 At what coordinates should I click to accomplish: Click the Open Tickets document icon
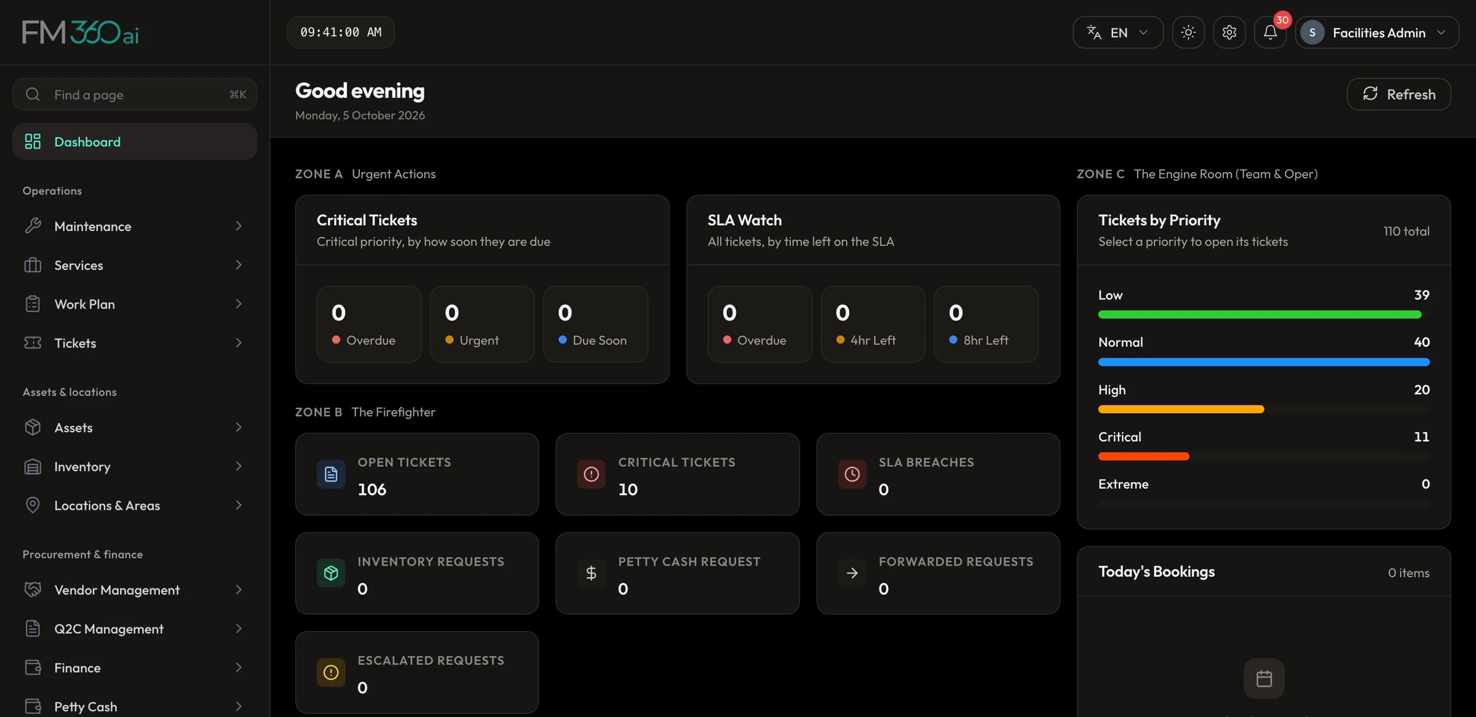click(x=331, y=474)
